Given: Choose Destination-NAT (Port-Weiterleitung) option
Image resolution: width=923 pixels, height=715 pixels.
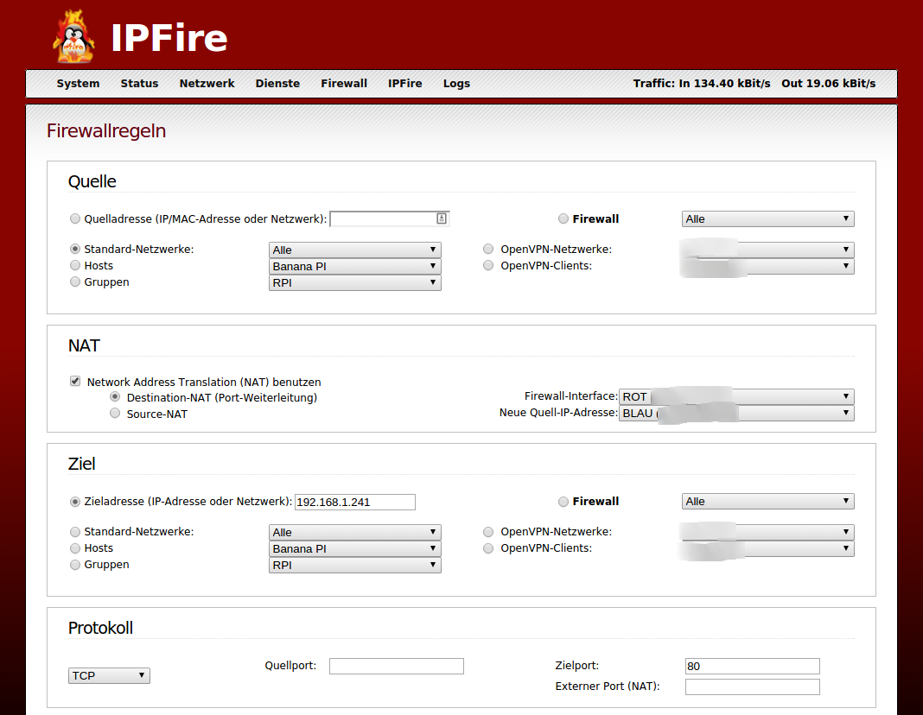Looking at the screenshot, I should click(x=115, y=397).
